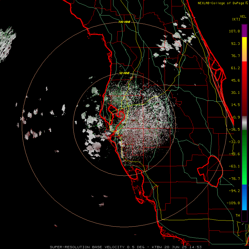Select the -63.1 value on velocity scale
249x249 pixels.
(x=234, y=166)
